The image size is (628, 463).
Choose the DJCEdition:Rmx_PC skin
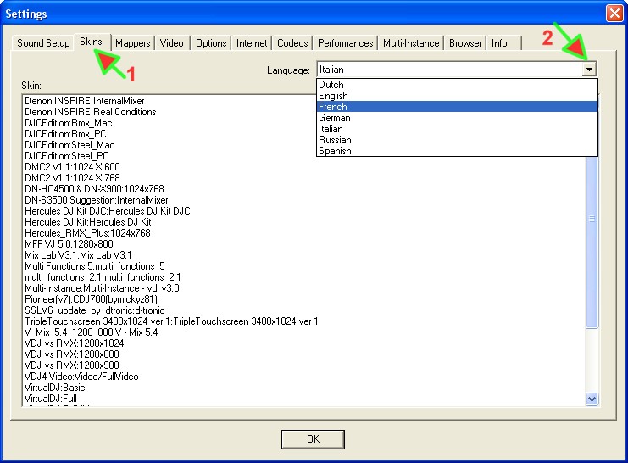tap(66, 134)
